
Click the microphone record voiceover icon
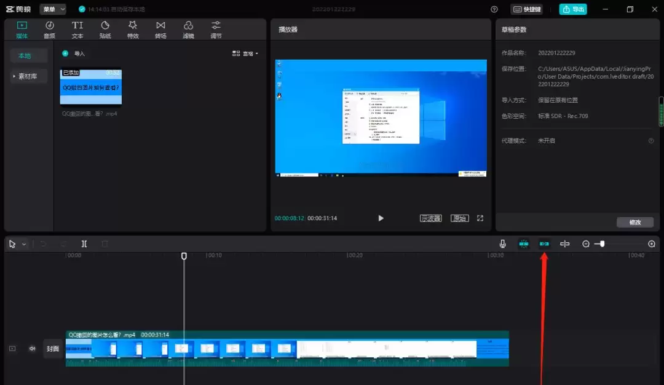503,244
